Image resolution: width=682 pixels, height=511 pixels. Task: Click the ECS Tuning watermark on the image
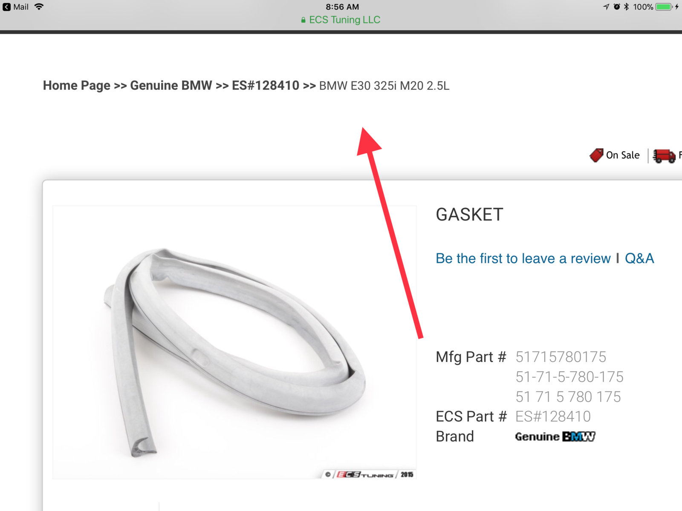click(369, 474)
